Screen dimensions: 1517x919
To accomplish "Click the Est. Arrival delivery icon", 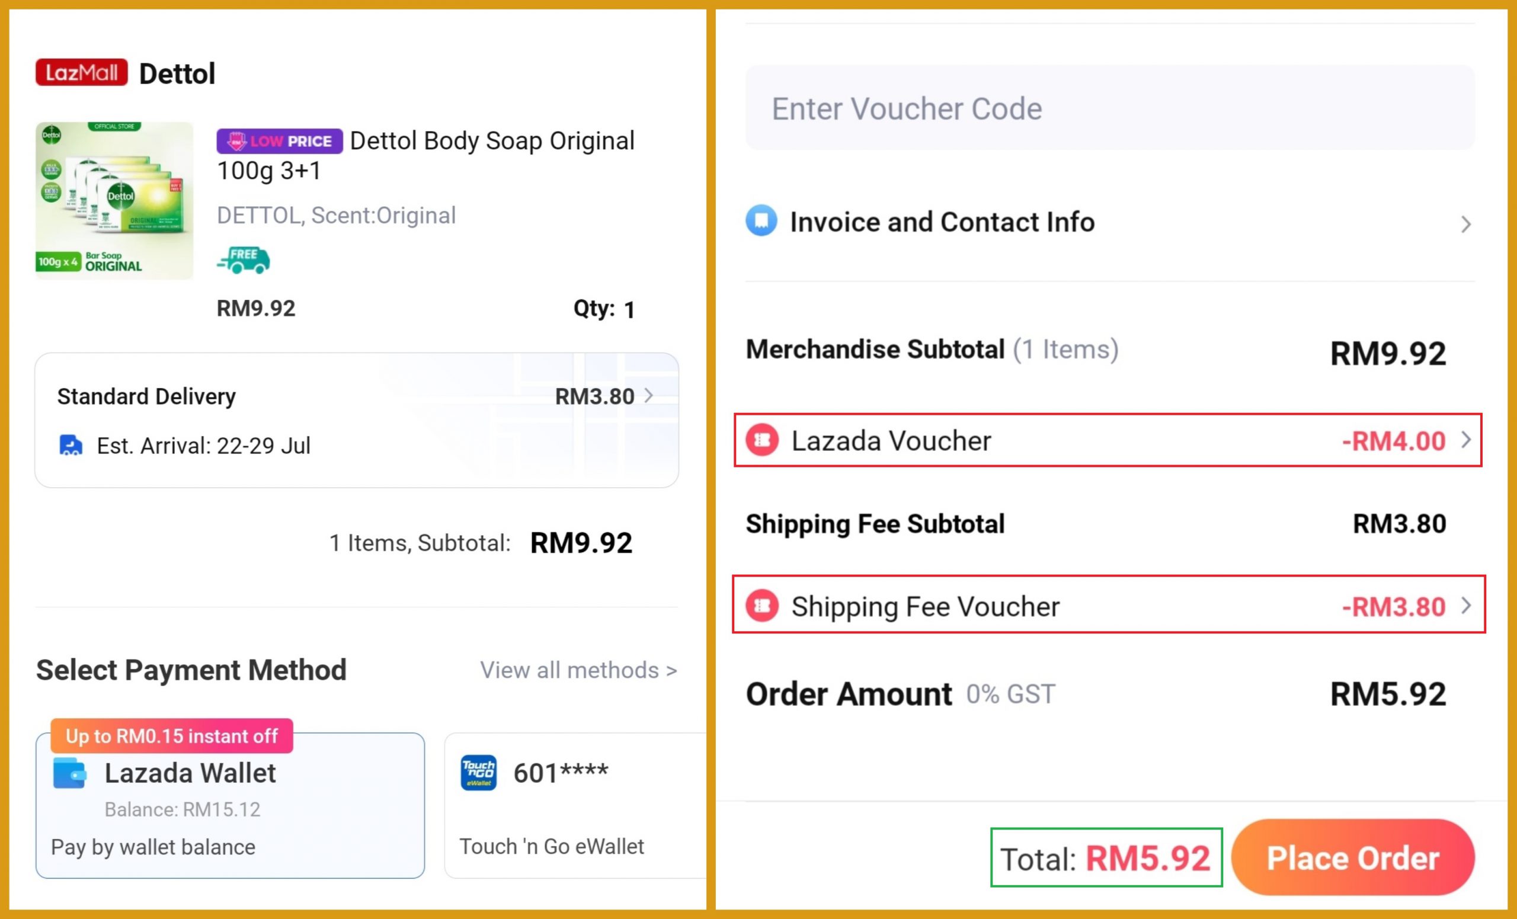I will coord(70,445).
